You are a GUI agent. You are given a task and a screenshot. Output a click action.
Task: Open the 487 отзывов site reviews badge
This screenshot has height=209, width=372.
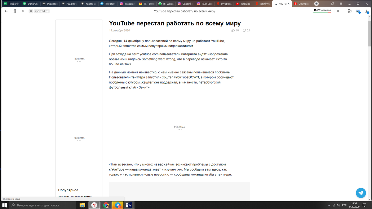click(x=322, y=10)
